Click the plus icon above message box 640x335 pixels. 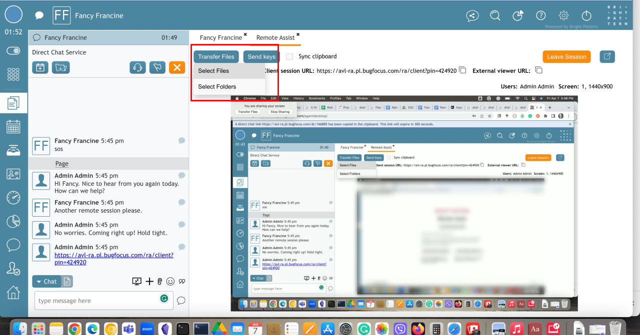click(x=149, y=282)
